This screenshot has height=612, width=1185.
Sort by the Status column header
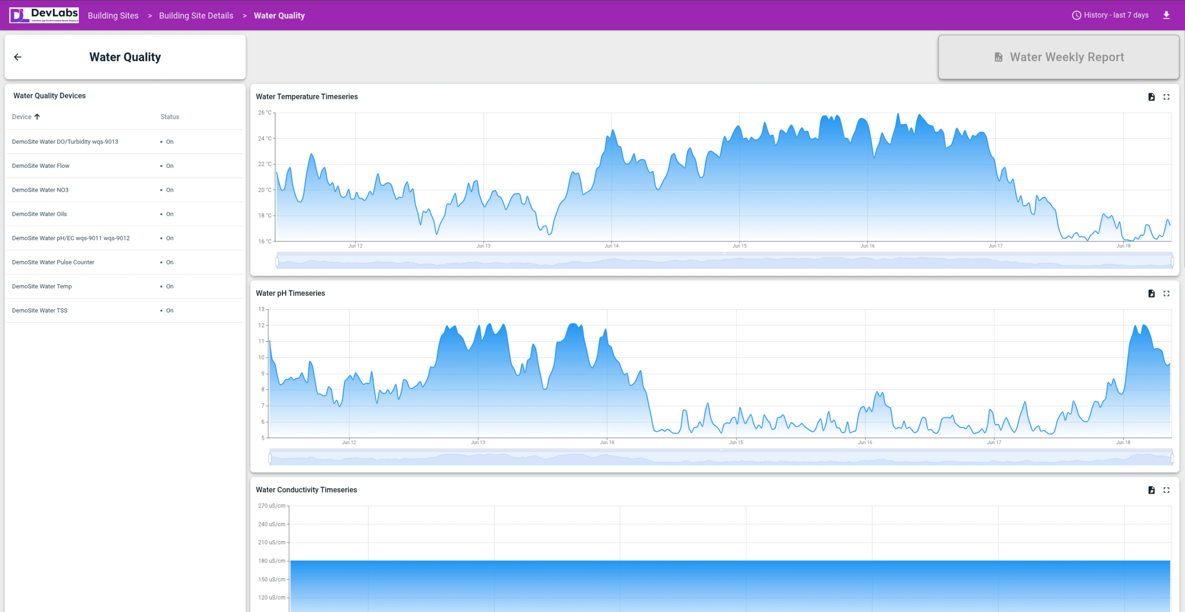[170, 117]
